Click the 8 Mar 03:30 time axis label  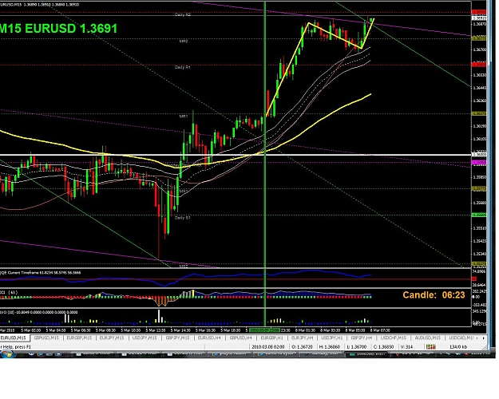[x=330, y=330]
